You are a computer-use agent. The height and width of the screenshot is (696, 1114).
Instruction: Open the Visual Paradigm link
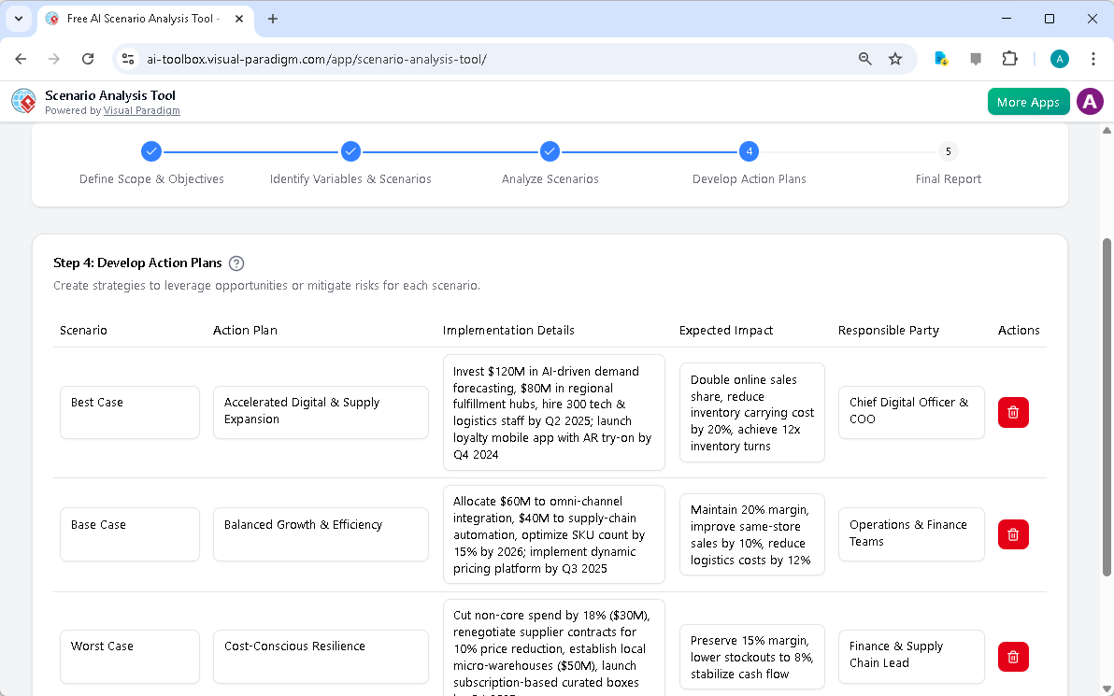tap(142, 110)
